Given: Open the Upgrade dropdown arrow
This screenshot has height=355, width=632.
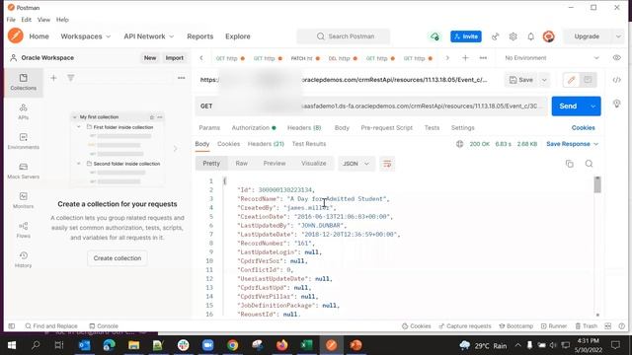Looking at the screenshot, I should point(618,36).
